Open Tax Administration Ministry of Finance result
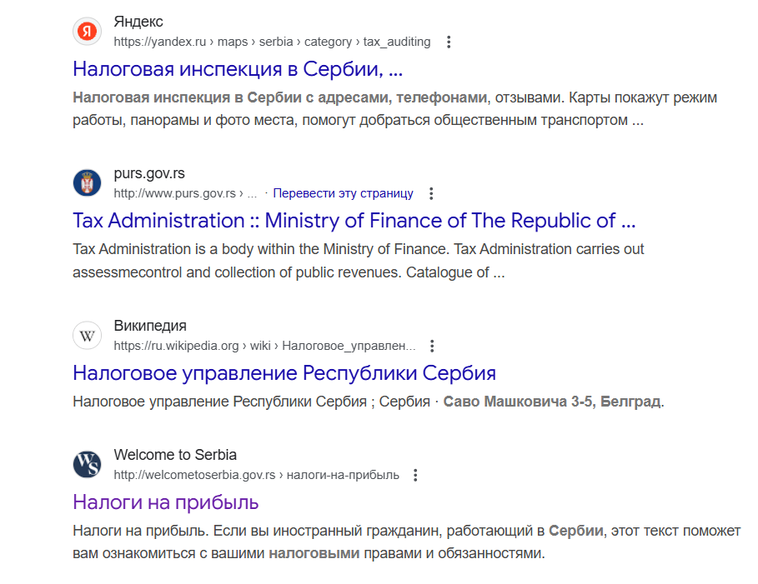 coord(354,221)
